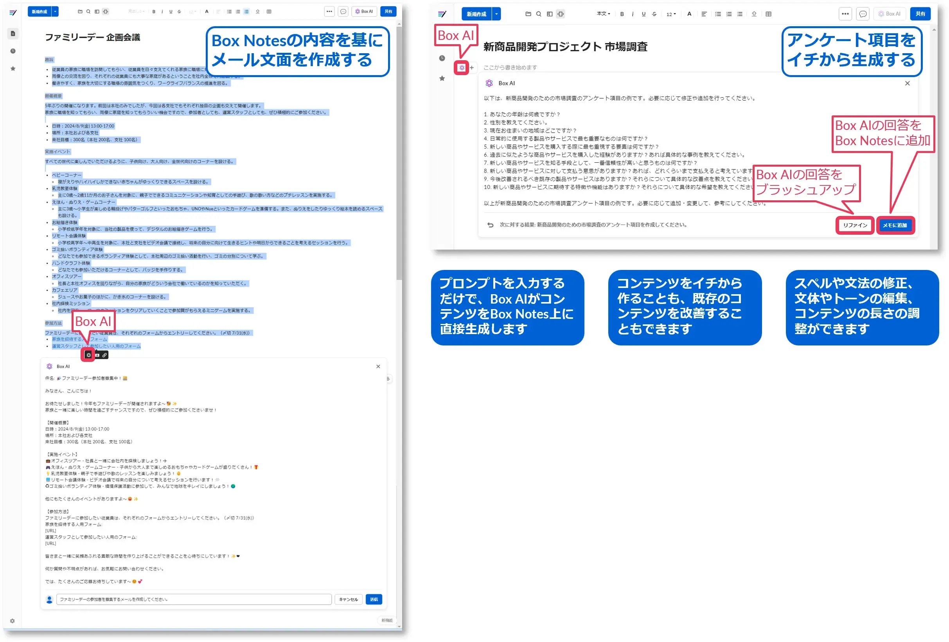Select the star (favorites) icon in the sidebar
This screenshot has height=642, width=949.
pos(13,68)
